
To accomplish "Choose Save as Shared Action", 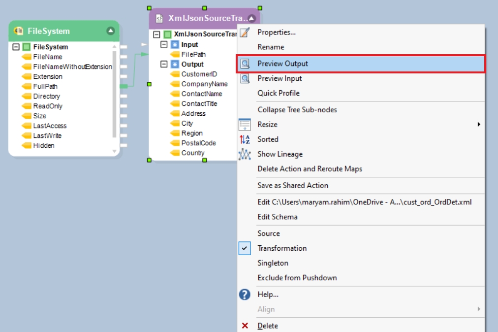I will tap(292, 185).
